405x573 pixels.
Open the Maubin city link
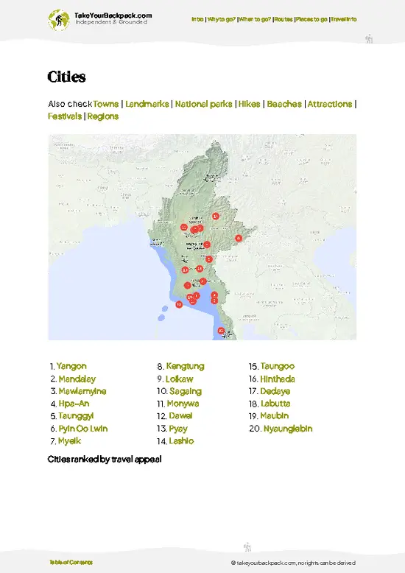point(275,416)
